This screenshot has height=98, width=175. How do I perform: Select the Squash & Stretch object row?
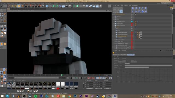pos(121,22)
